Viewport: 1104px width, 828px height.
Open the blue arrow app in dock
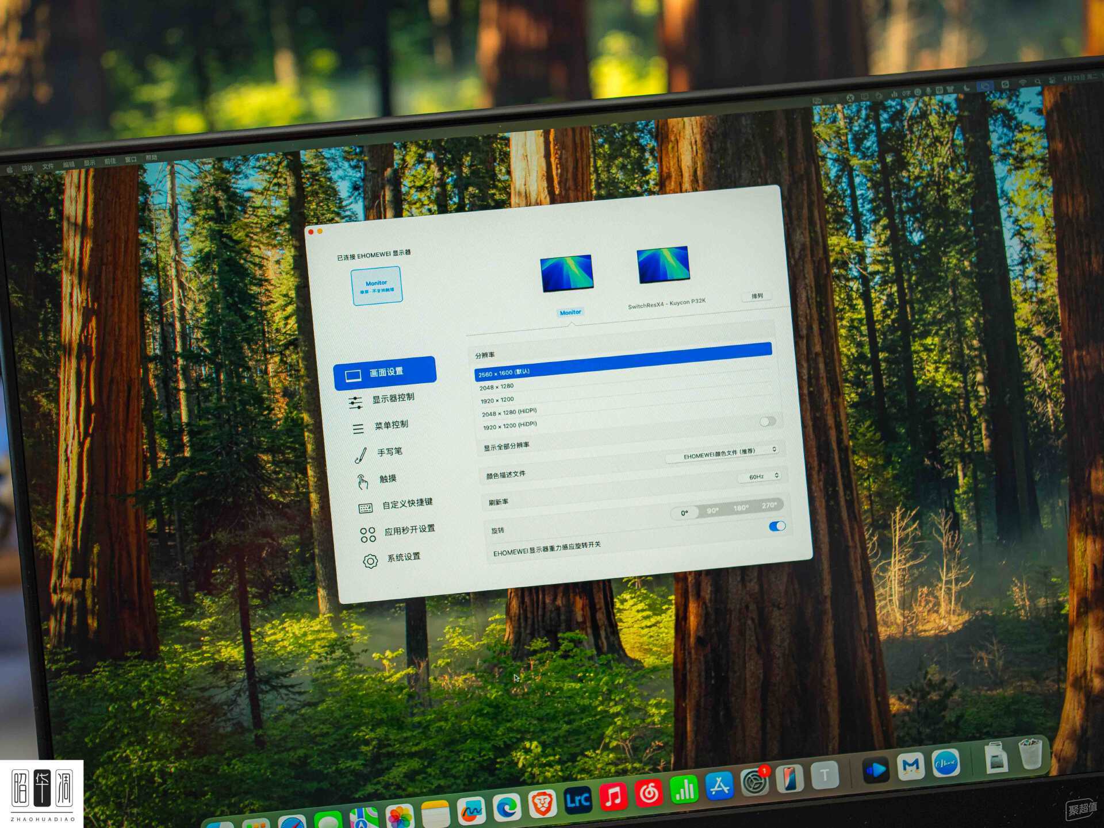[x=876, y=770]
